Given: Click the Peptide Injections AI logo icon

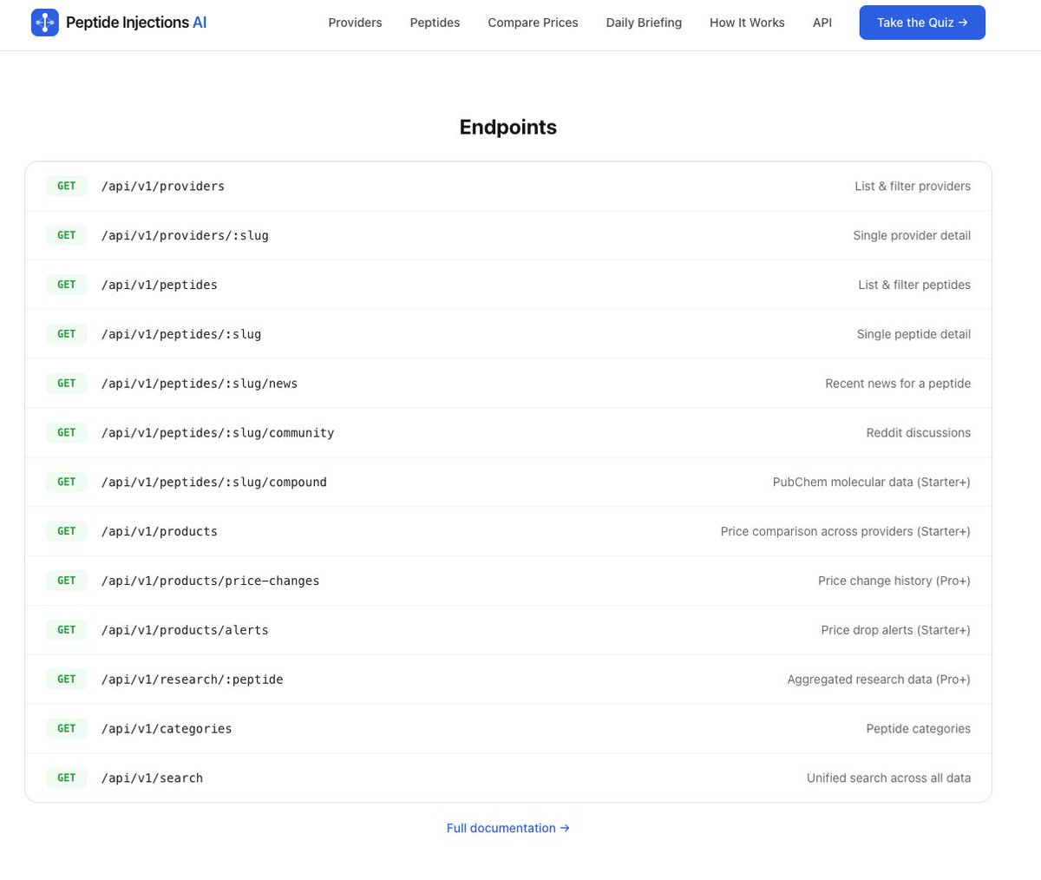Looking at the screenshot, I should [45, 23].
